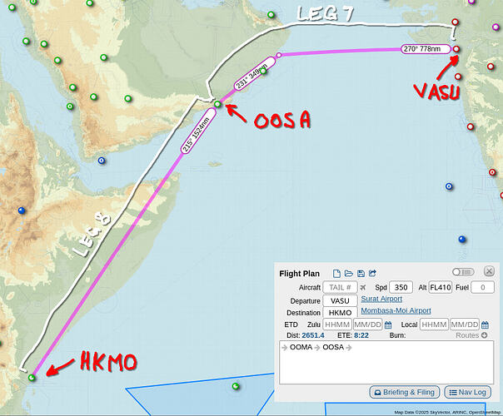Viewport: 503px width, 416px height.
Task: Open the Zulu ETD calendar picker
Action: coord(388,324)
